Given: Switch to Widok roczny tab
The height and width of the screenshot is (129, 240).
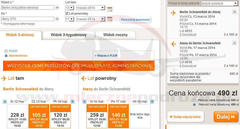Looking at the screenshot, I should click(x=115, y=35).
